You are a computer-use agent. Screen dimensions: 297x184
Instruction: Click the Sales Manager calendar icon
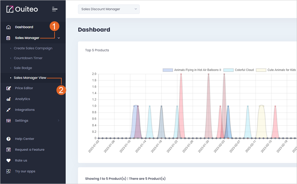coord(8,38)
